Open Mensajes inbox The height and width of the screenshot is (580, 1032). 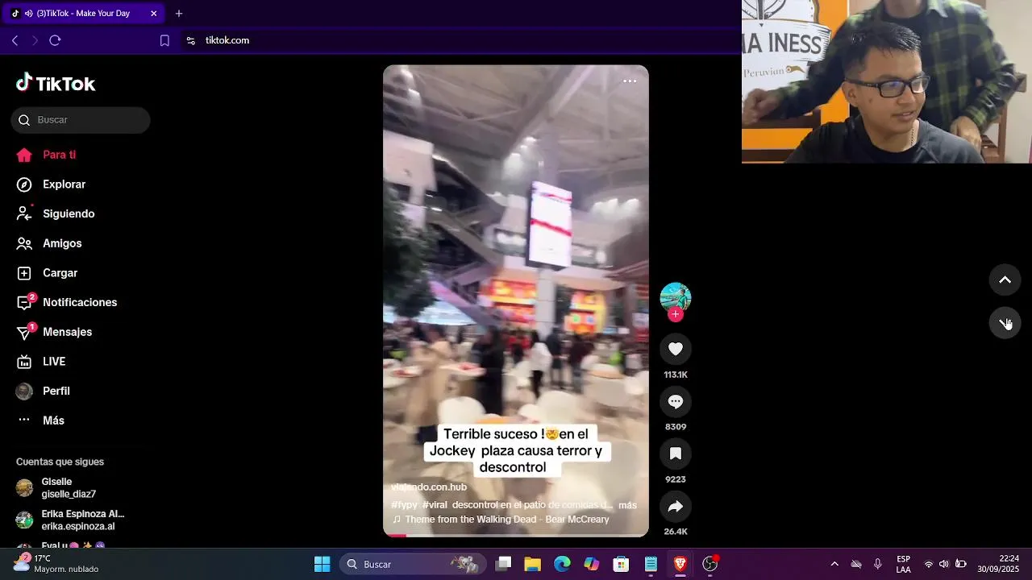pyautogui.click(x=55, y=332)
